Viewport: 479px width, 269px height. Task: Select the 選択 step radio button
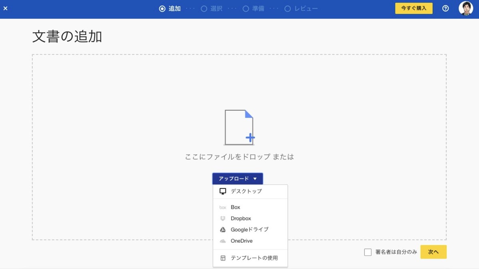(x=204, y=9)
